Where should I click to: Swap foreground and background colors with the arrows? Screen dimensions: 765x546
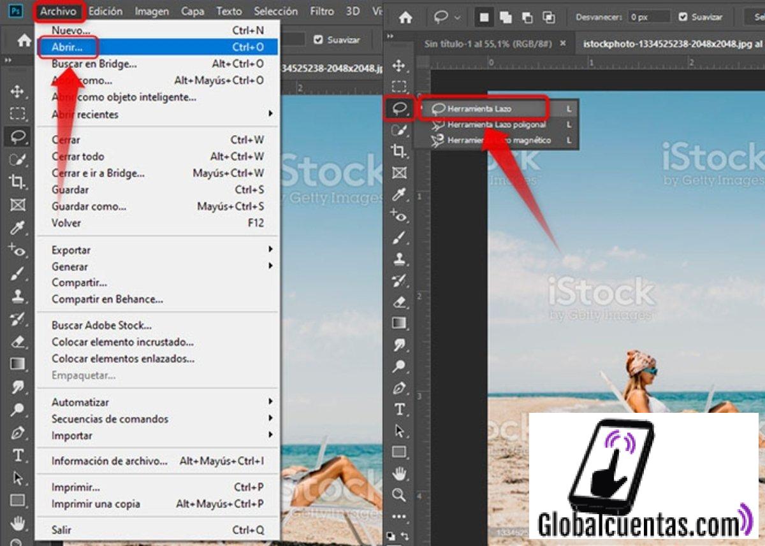click(404, 536)
